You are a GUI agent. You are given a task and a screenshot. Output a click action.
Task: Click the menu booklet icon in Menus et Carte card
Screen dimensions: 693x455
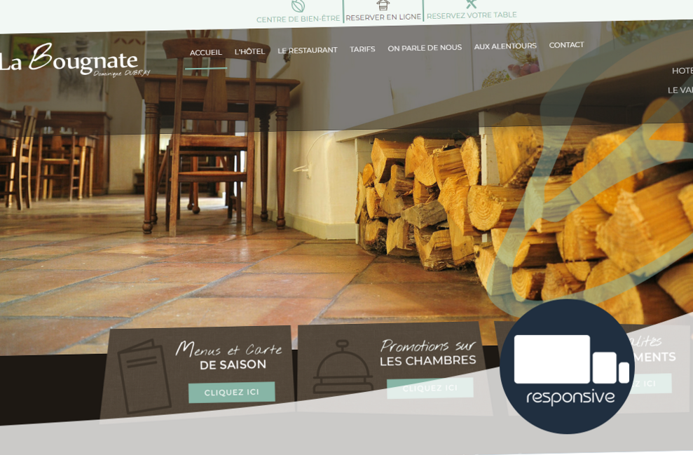pos(144,376)
